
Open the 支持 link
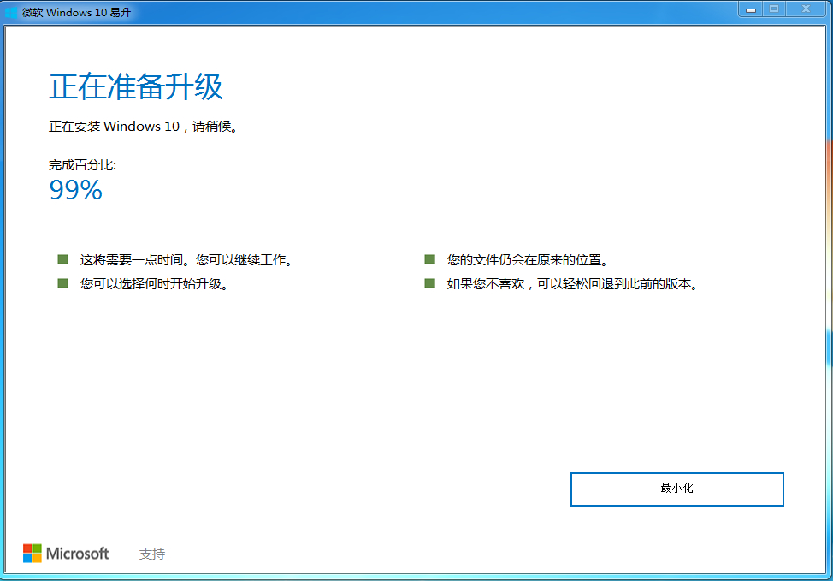pyautogui.click(x=152, y=554)
